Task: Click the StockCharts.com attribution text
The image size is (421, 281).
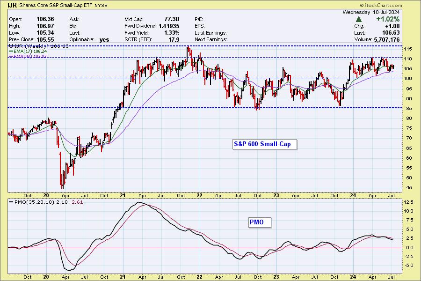Action: [x=381, y=5]
